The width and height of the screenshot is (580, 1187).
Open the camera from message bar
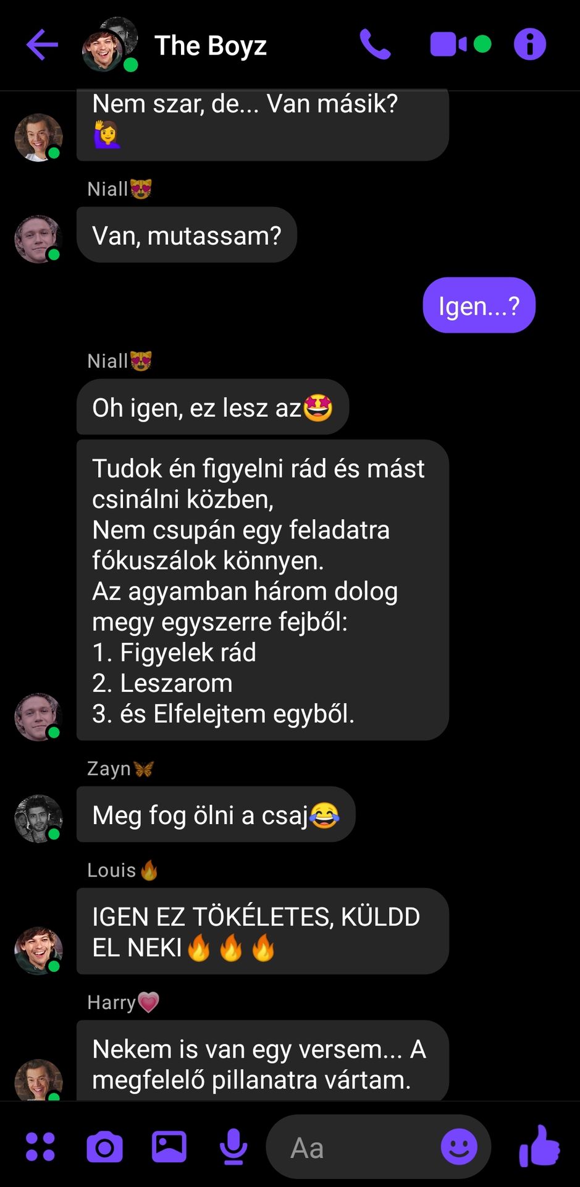[104, 1147]
